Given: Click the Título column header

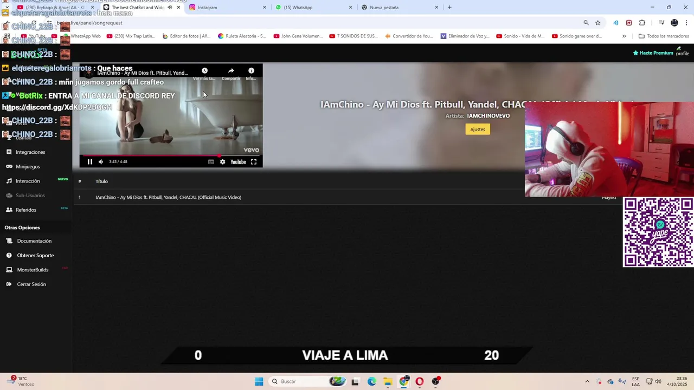Looking at the screenshot, I should 101,181.
